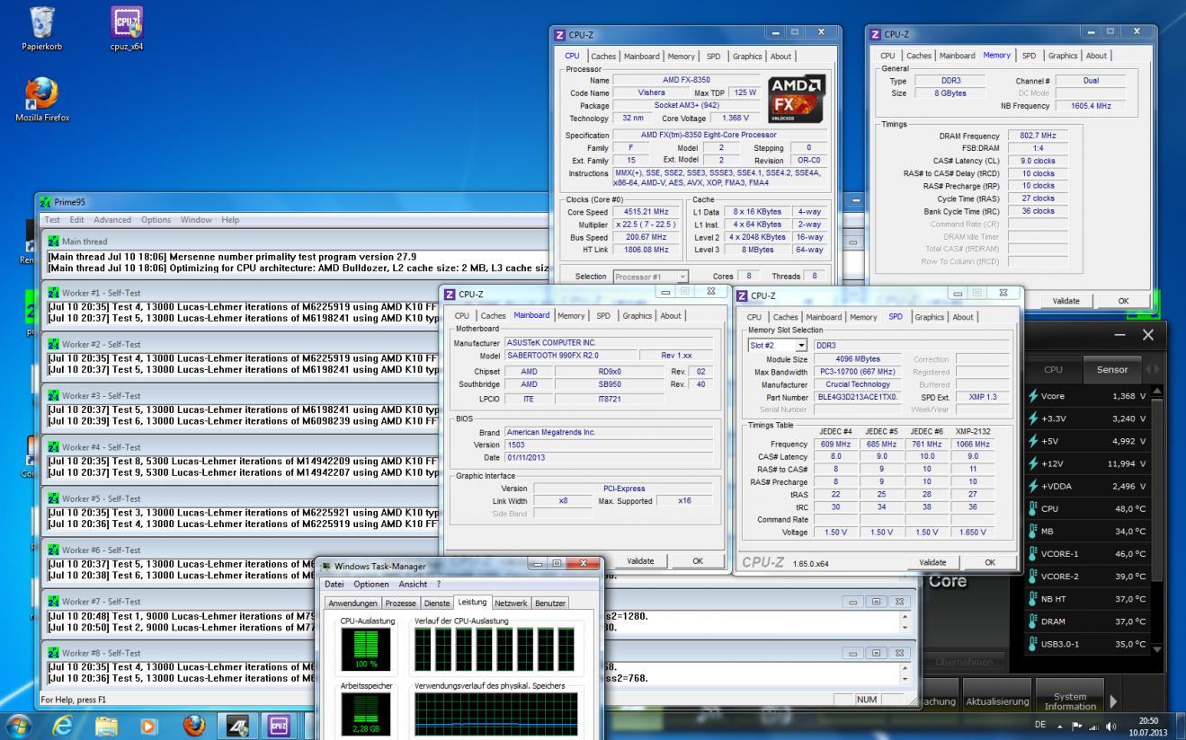
Task: Open Caches tab in the CPU-Z processor window
Action: [x=603, y=56]
